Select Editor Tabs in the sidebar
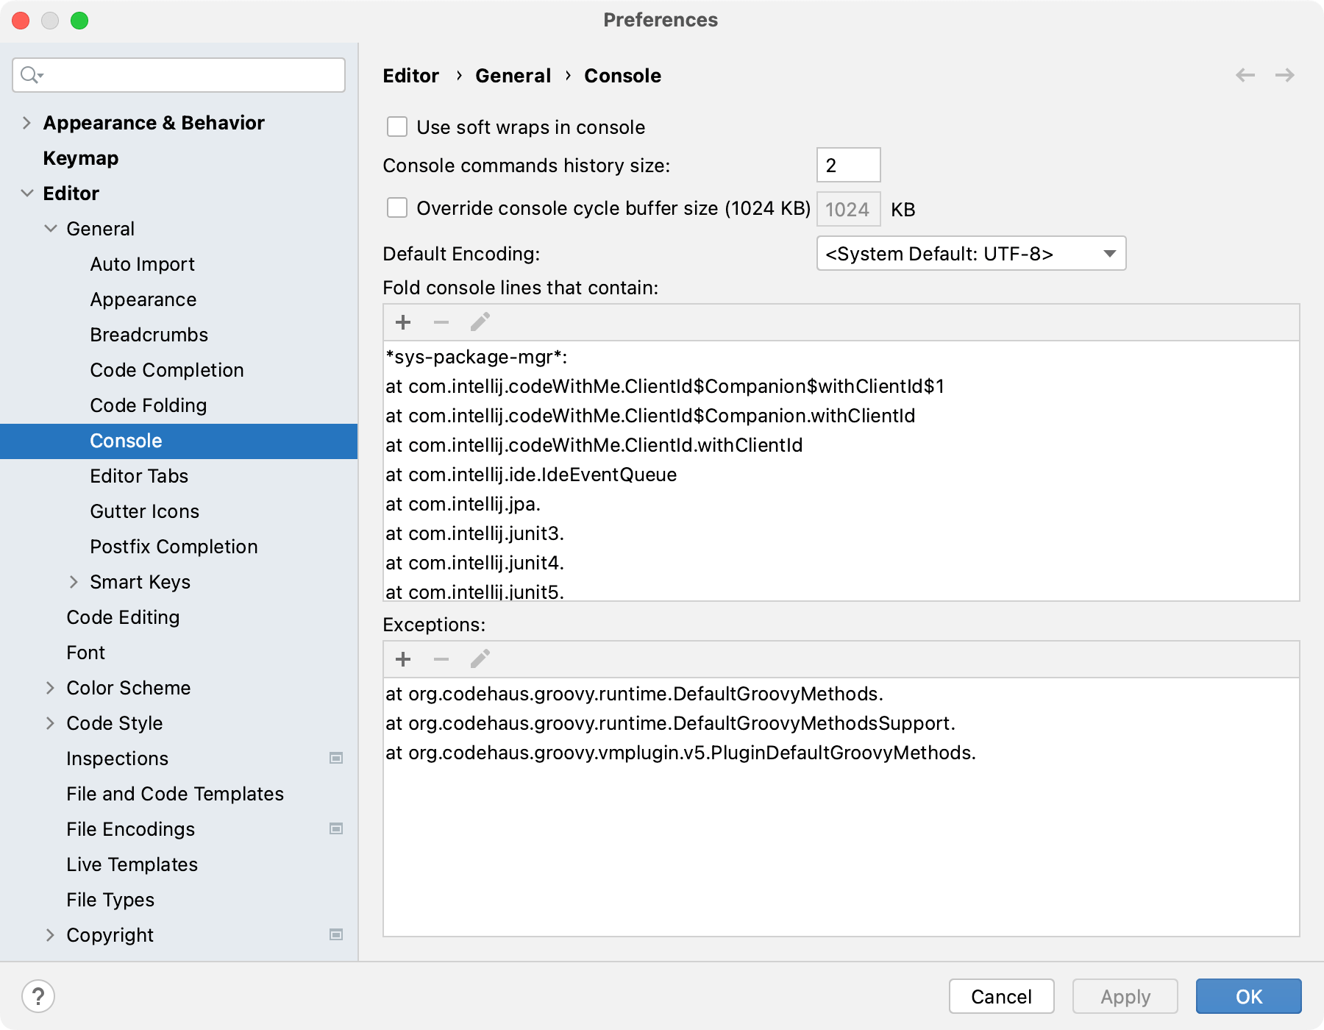The height and width of the screenshot is (1030, 1324). click(x=138, y=476)
